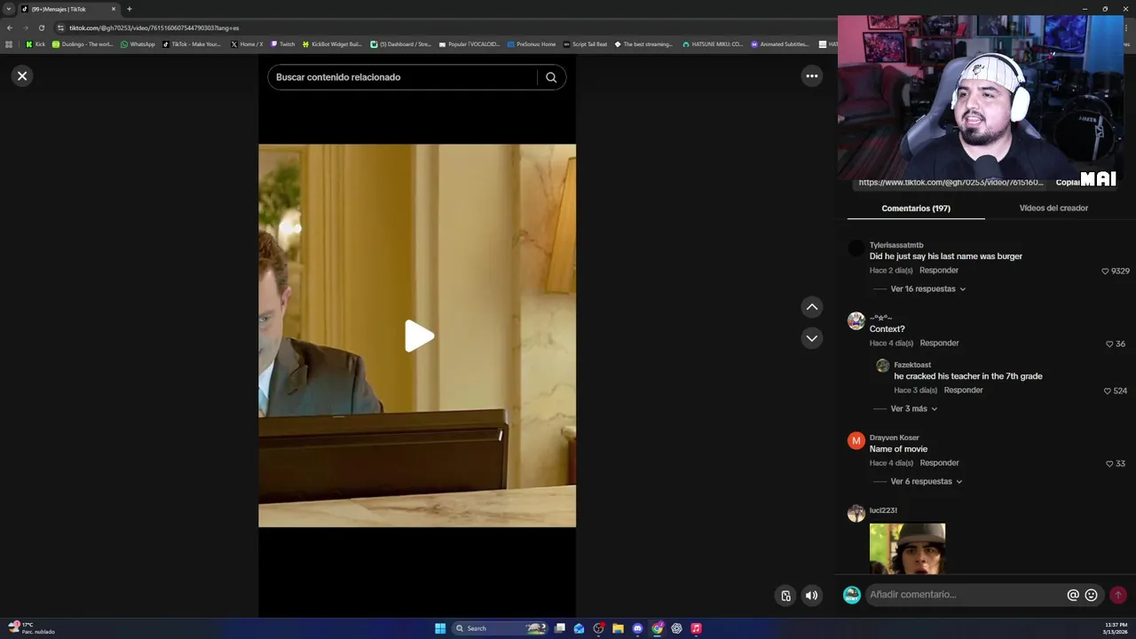This screenshot has width=1136, height=639.
Task: Expand Ver 6 respuestas replies
Action: [x=927, y=482]
